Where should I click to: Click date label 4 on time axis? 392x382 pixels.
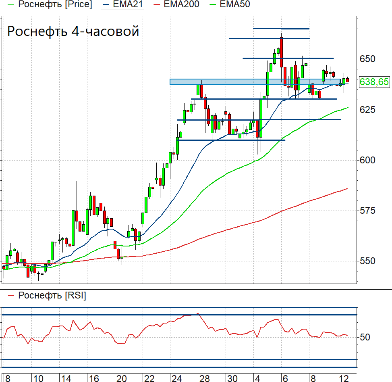(x=257, y=378)
